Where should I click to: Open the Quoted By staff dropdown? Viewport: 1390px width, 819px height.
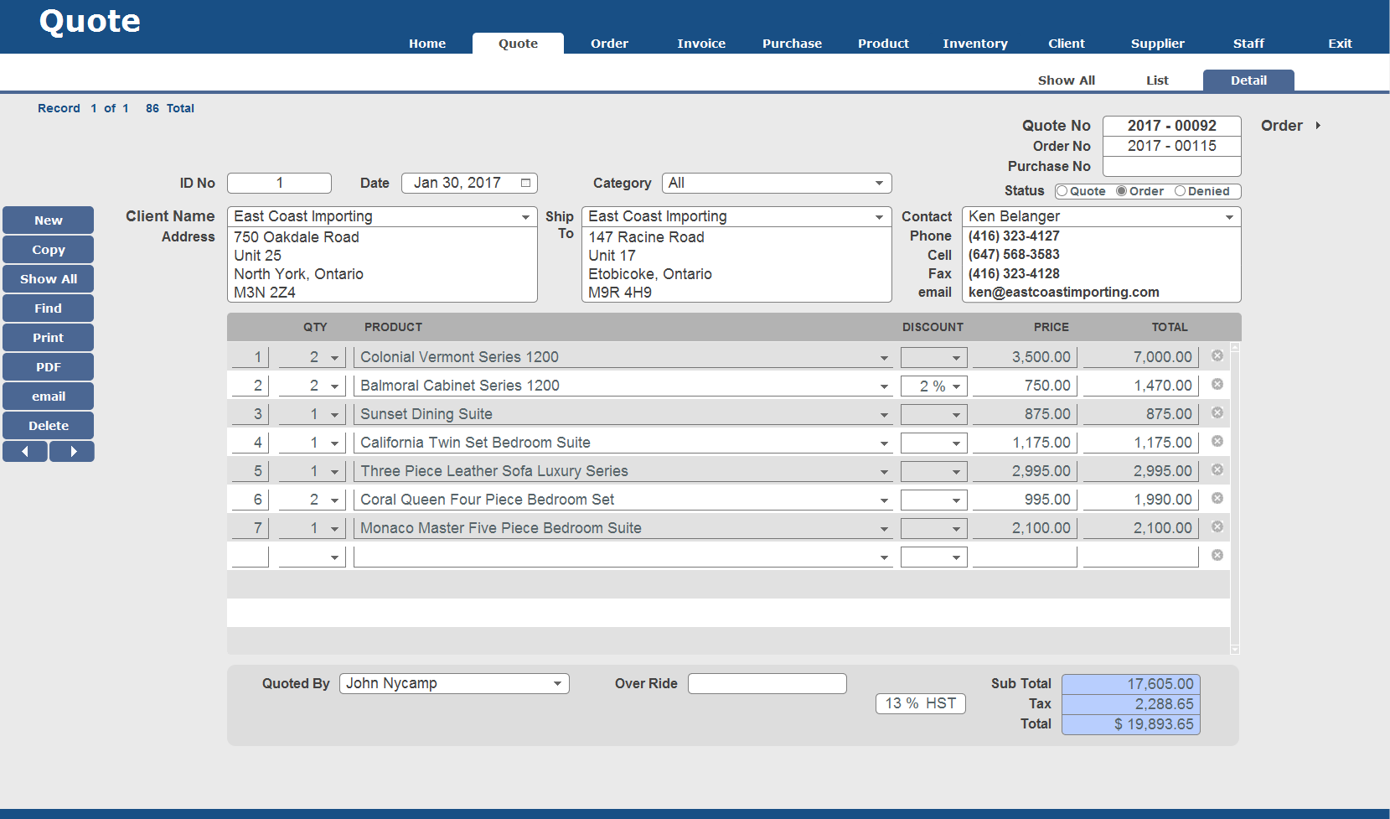click(x=557, y=684)
